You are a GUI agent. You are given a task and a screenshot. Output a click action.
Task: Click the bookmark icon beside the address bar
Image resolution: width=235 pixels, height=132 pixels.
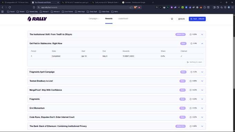[x=34, y=7]
